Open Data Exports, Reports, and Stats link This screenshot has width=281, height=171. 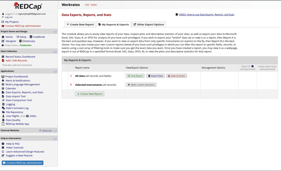pos(24,92)
